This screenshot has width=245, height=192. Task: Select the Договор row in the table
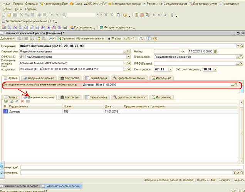121,112
